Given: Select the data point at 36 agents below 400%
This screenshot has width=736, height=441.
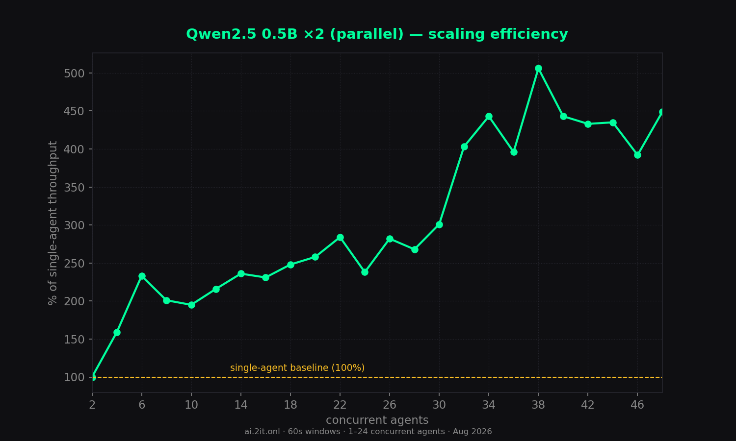Looking at the screenshot, I should (x=514, y=152).
